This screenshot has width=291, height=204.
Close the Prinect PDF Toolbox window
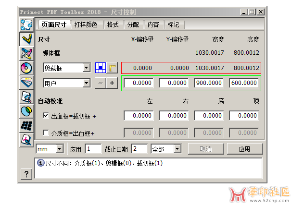click(261, 12)
